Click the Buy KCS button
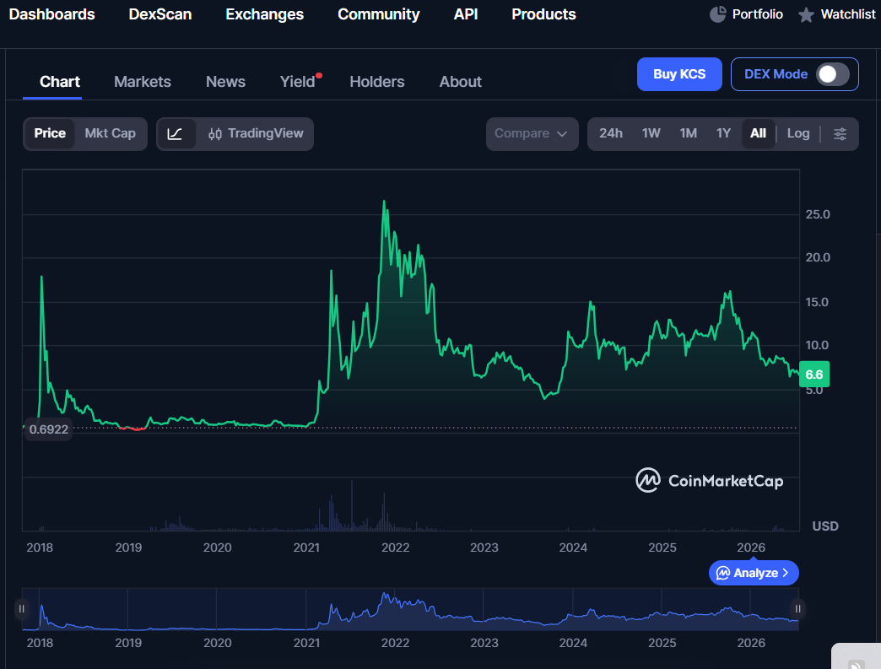 (x=679, y=74)
